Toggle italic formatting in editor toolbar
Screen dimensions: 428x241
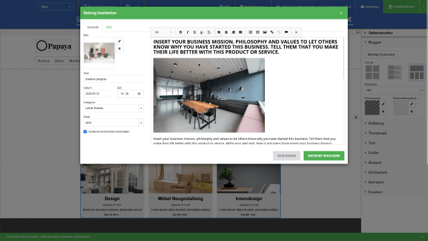coord(187,32)
